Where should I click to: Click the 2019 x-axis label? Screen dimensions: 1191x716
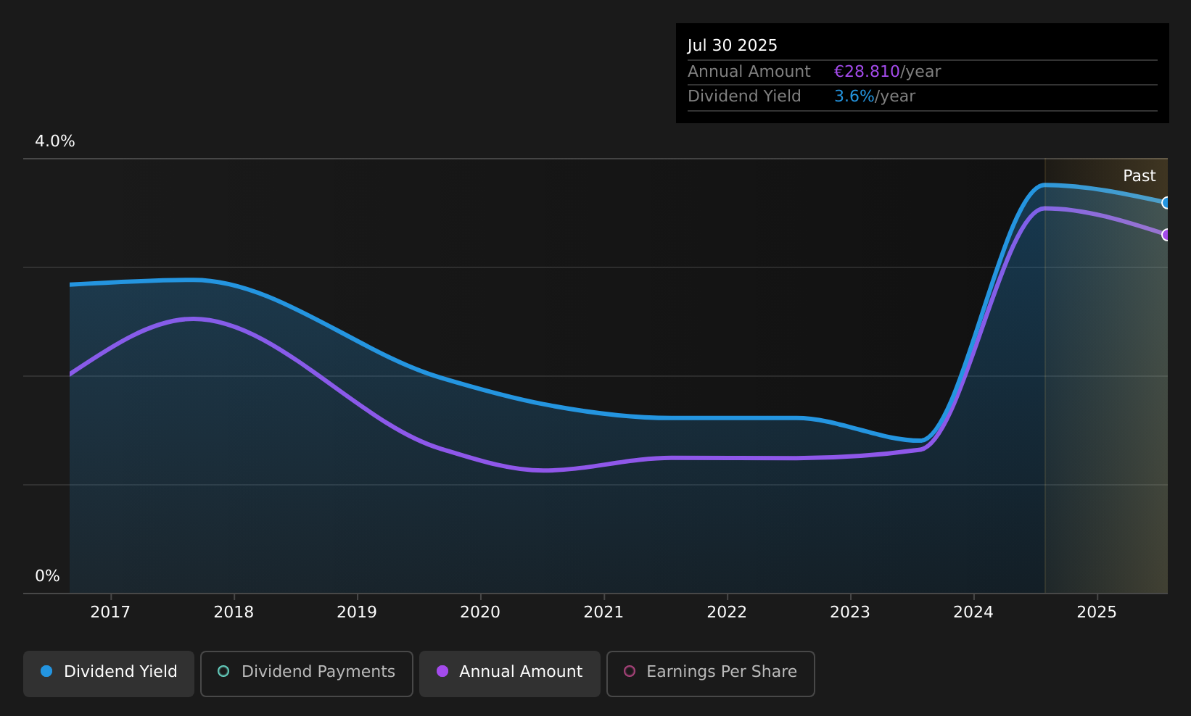point(357,612)
